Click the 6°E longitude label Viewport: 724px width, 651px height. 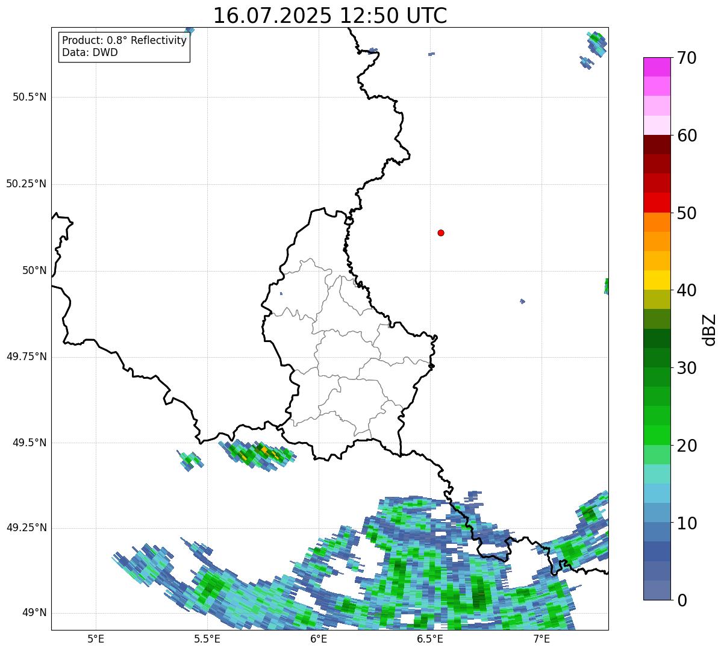coord(319,638)
